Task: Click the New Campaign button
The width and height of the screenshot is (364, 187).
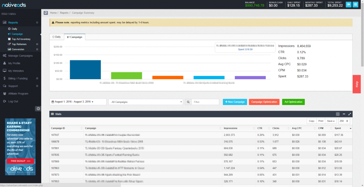Action: click(235, 102)
